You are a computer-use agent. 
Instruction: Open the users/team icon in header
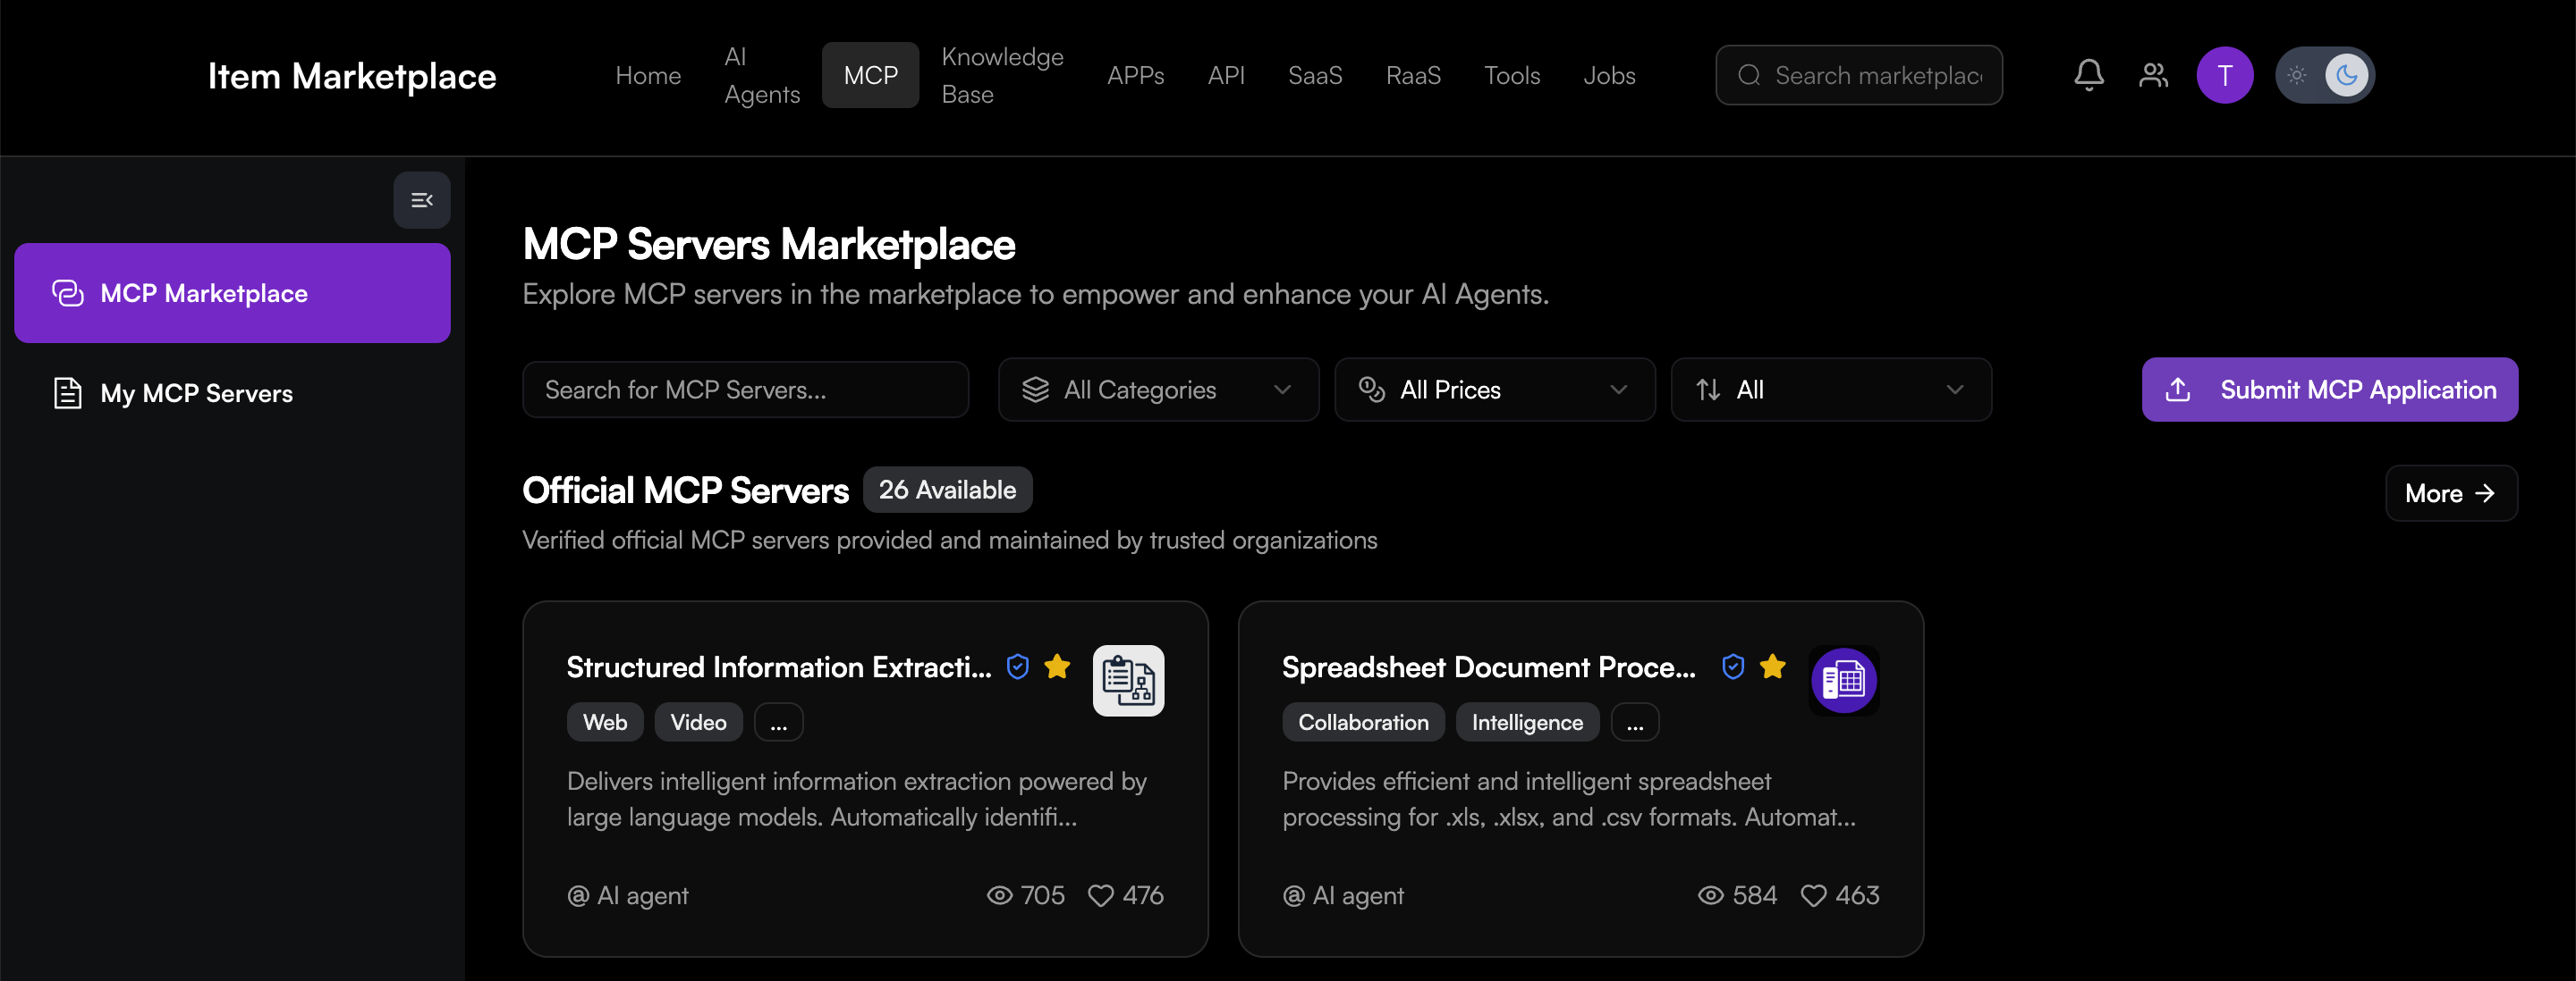(2153, 75)
